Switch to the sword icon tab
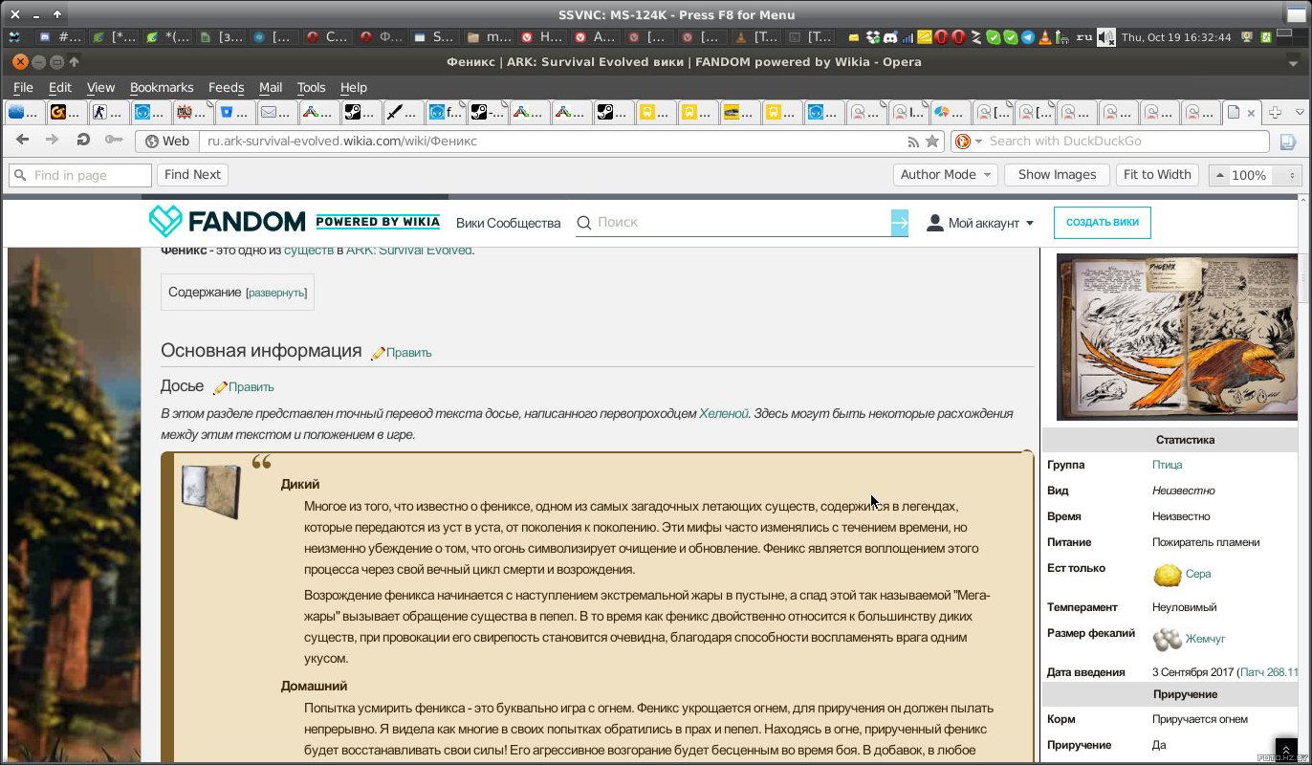 [x=404, y=112]
